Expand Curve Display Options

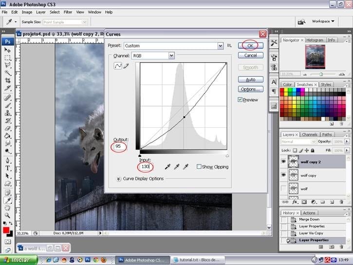coord(119,179)
